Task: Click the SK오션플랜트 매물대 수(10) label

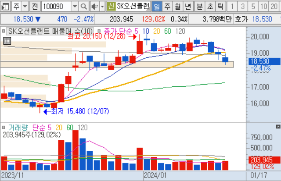Action: click(50, 31)
